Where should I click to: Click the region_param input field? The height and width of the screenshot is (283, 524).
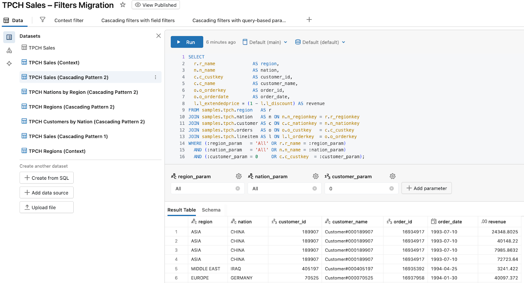(x=208, y=189)
